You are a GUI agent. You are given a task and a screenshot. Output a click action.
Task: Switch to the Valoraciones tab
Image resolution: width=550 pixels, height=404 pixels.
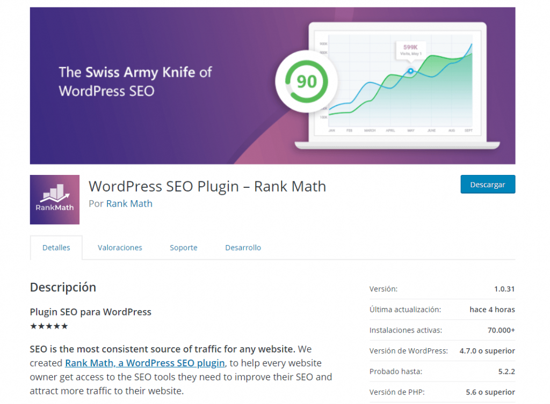click(x=120, y=248)
